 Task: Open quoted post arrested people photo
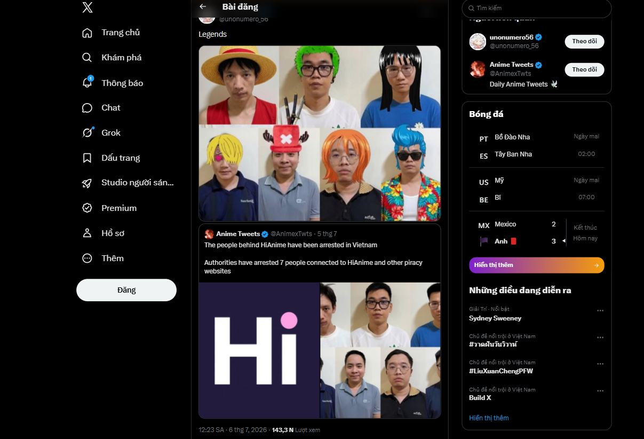pyautogui.click(x=380, y=350)
